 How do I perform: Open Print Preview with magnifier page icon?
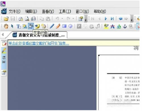[27, 18]
